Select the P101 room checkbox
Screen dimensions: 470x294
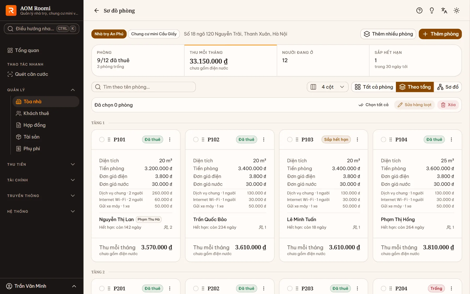(x=102, y=140)
